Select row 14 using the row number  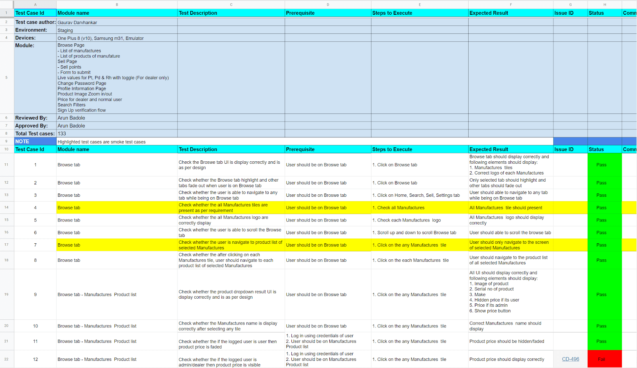point(7,207)
